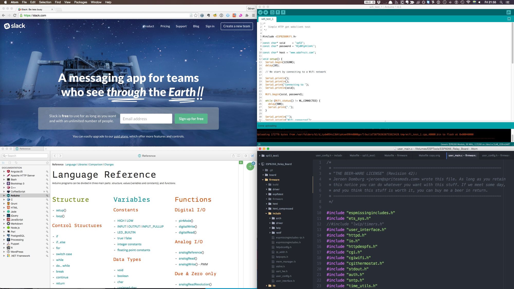Open httpdconfig.h in the Atom tree
Screen dimensions: 514x289
(283, 247)
